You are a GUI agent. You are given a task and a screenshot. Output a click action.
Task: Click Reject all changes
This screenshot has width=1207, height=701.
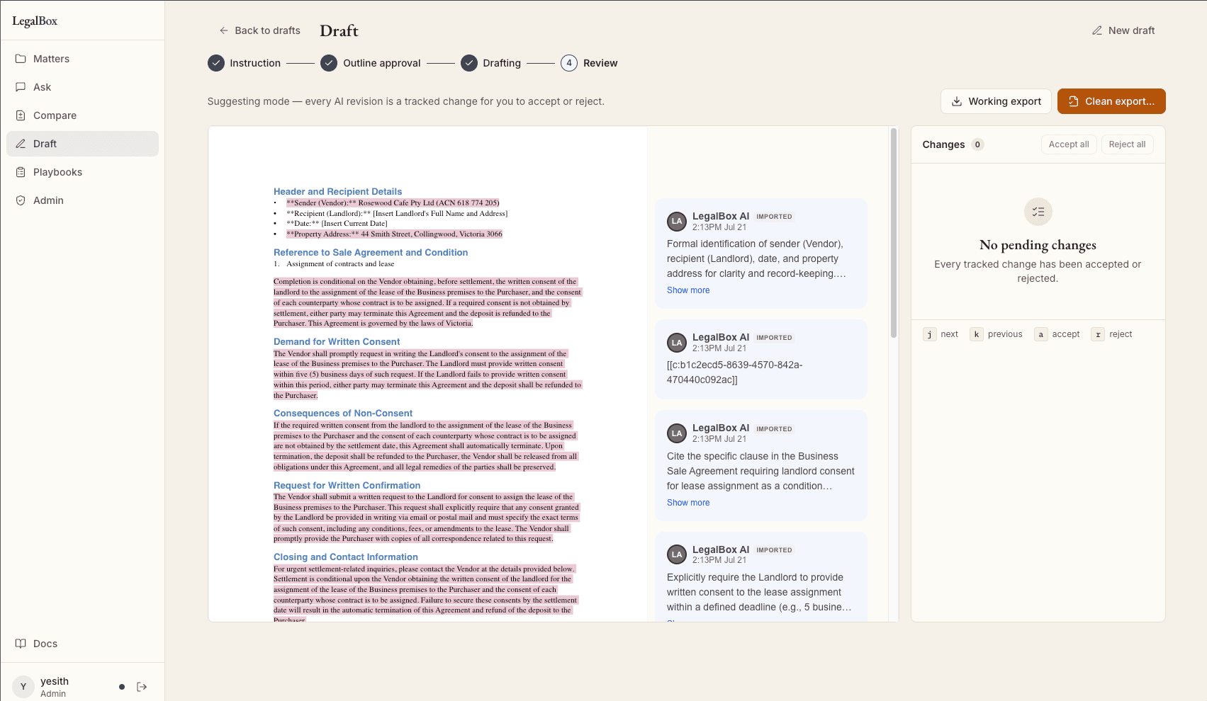tap(1127, 144)
